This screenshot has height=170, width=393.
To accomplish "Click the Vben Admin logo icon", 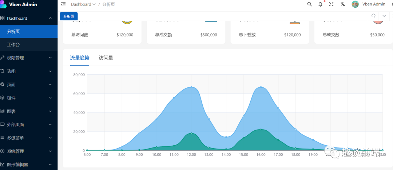I will coord(3,4).
